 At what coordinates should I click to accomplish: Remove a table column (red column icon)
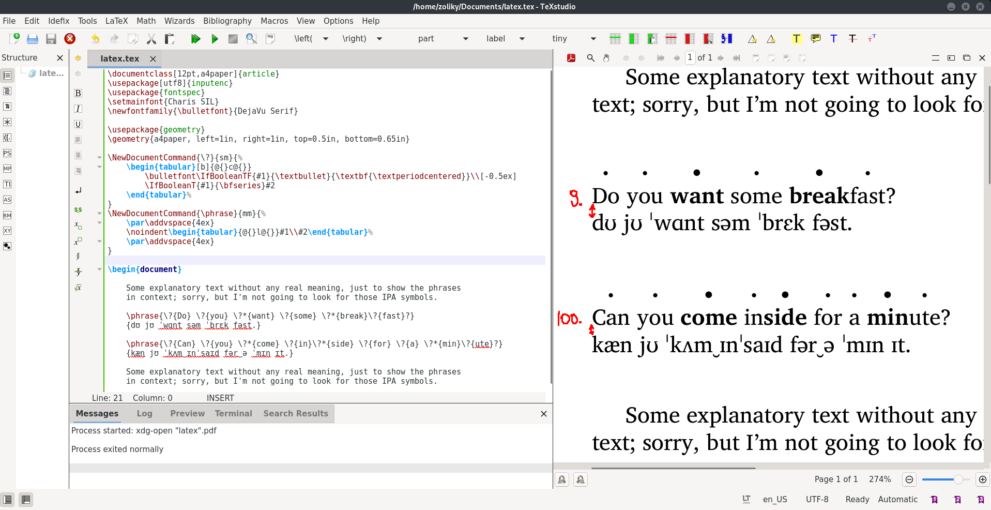[x=690, y=39]
